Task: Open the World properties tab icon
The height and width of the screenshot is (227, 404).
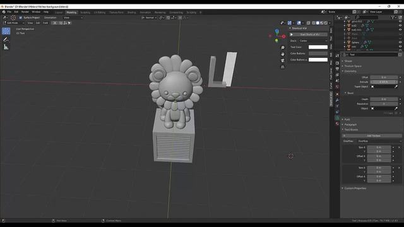Action: [337, 87]
